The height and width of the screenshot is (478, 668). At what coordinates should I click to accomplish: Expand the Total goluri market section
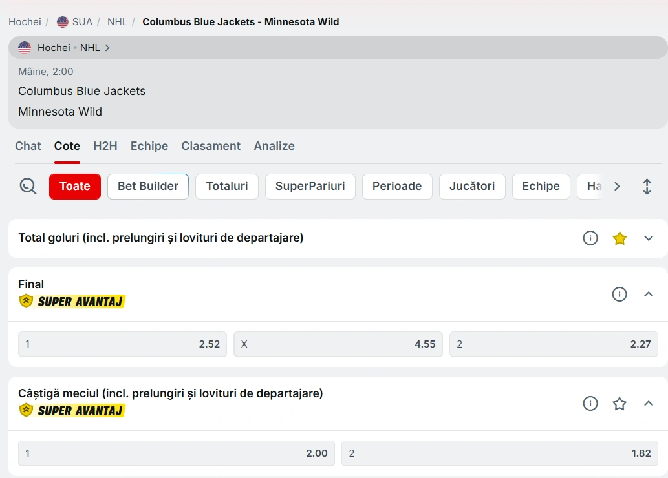tap(649, 238)
